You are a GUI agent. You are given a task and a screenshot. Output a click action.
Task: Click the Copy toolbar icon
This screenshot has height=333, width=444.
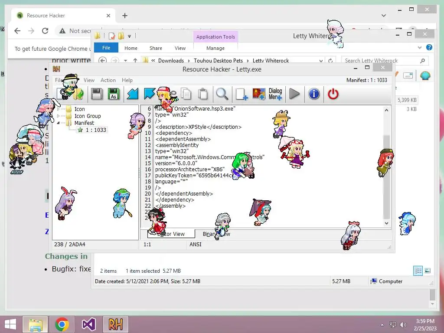186,94
